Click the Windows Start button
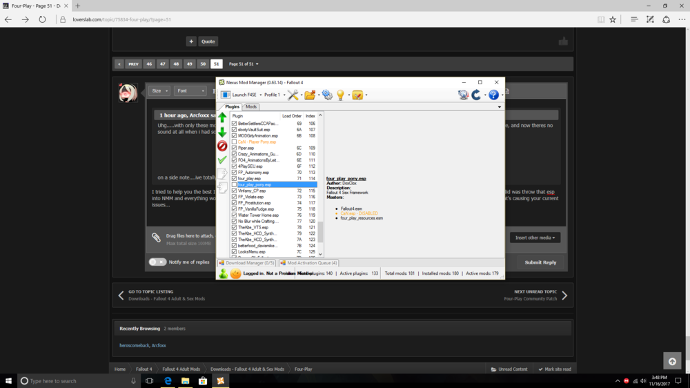 point(8,381)
